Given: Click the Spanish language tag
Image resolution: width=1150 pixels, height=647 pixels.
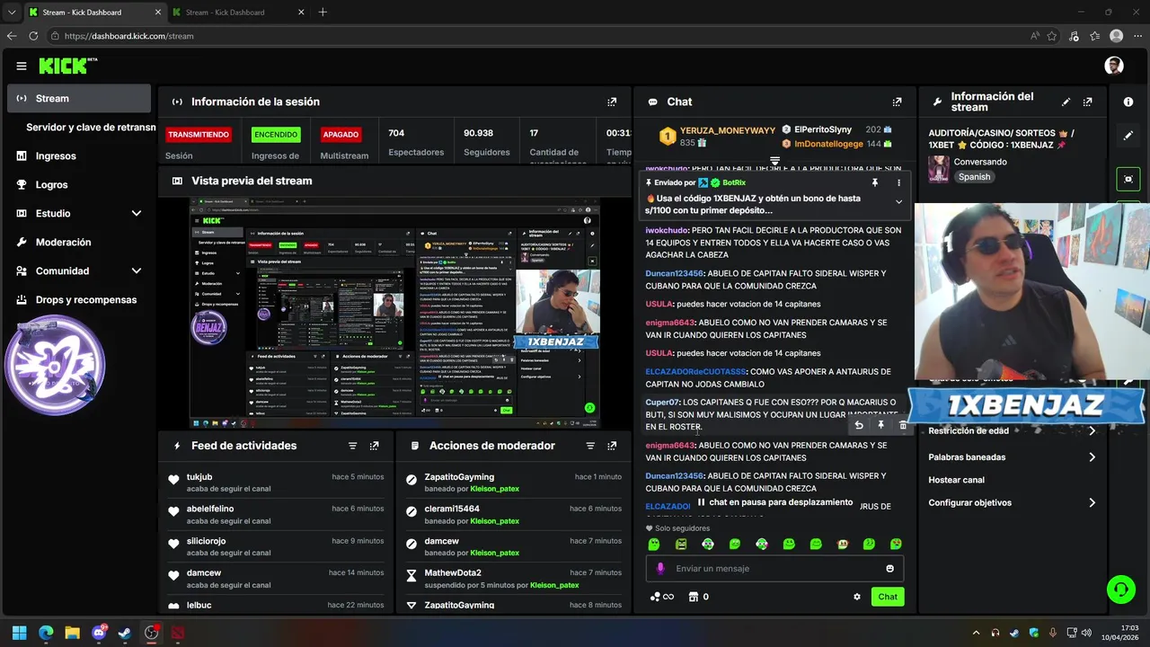Looking at the screenshot, I should [x=974, y=177].
